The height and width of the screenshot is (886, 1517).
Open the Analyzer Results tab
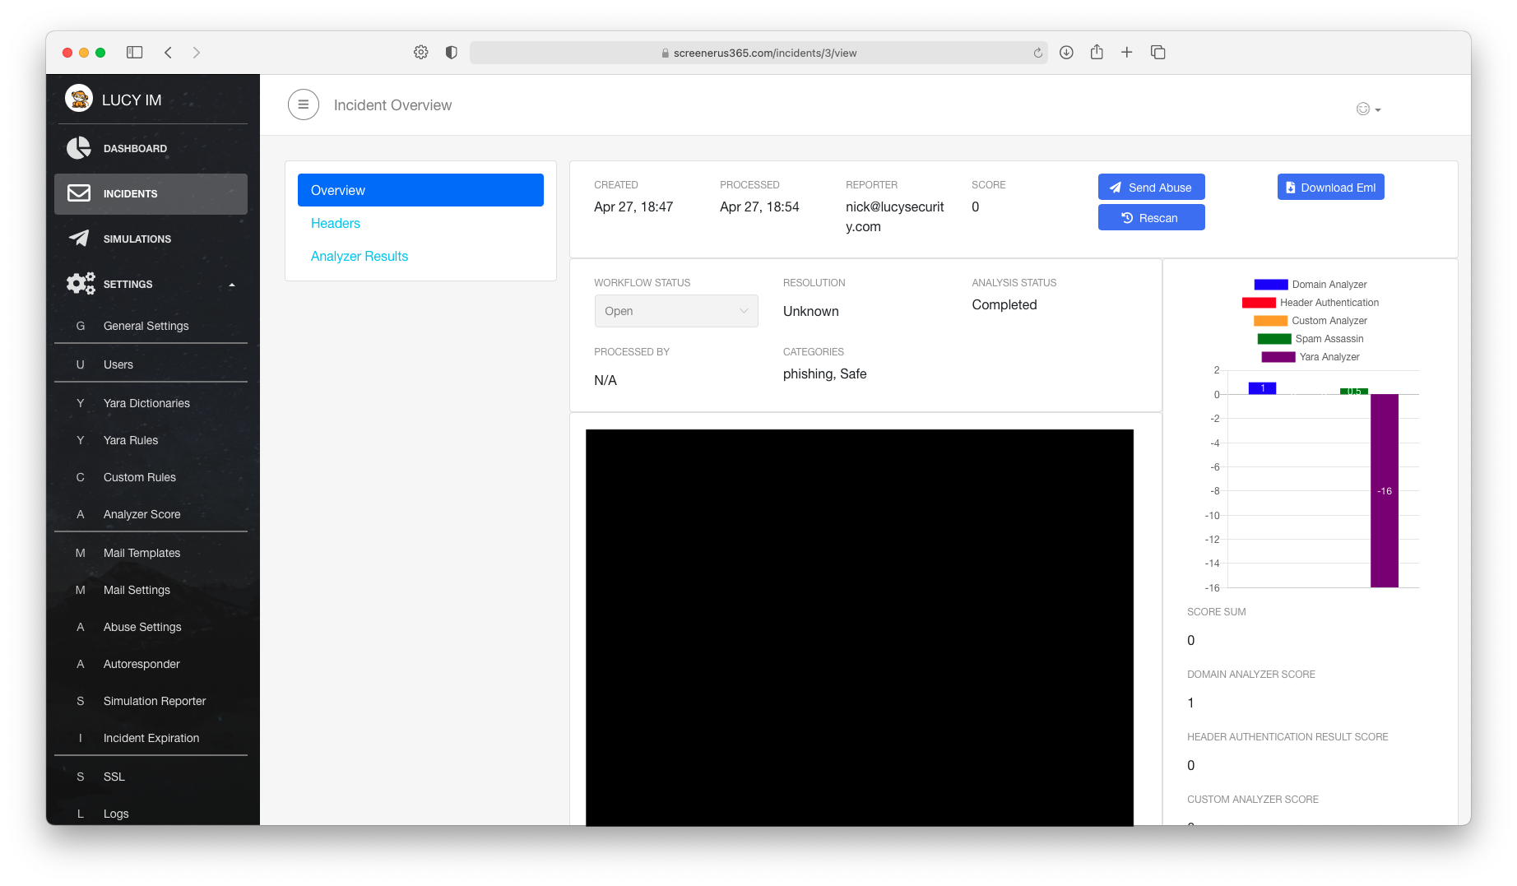[360, 257]
